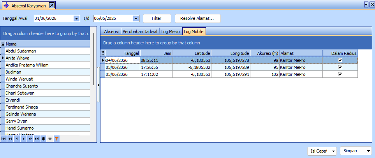Sort by the Latitude column header

192,53
